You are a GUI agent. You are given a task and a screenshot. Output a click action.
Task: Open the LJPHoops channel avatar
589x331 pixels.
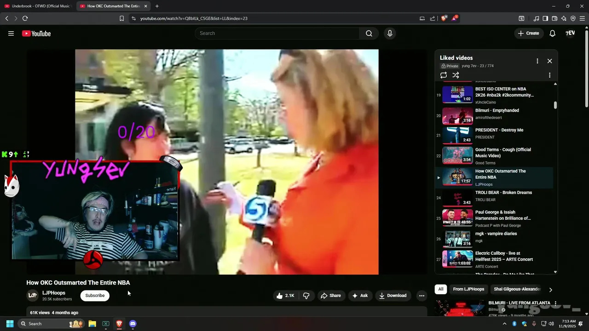tap(33, 296)
